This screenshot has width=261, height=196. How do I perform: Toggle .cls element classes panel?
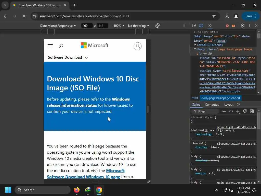point(231,111)
